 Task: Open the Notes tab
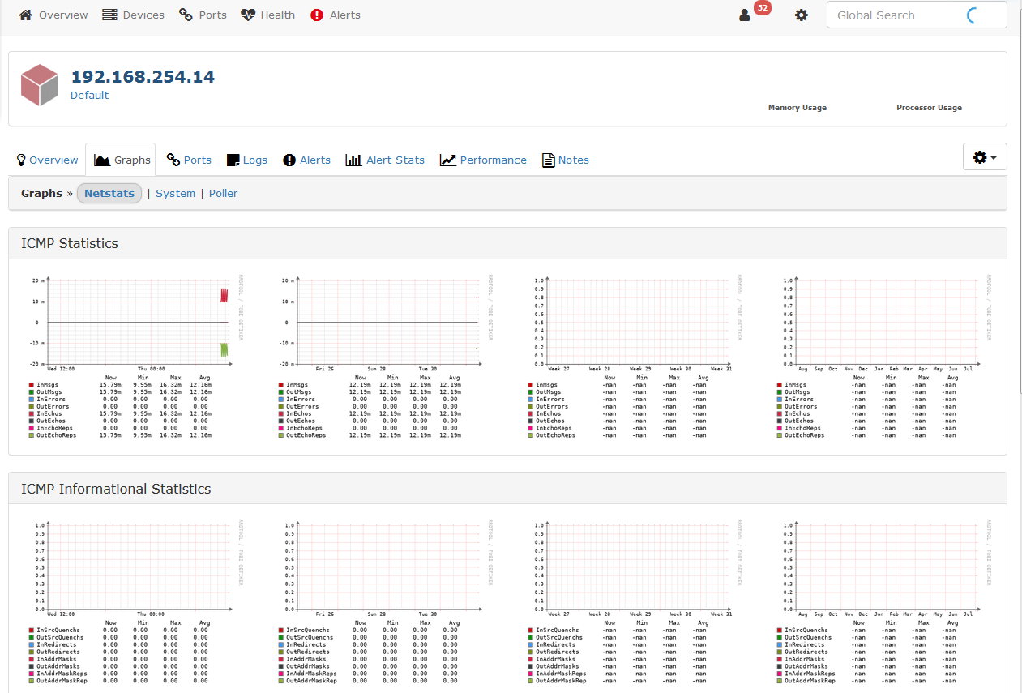[565, 160]
